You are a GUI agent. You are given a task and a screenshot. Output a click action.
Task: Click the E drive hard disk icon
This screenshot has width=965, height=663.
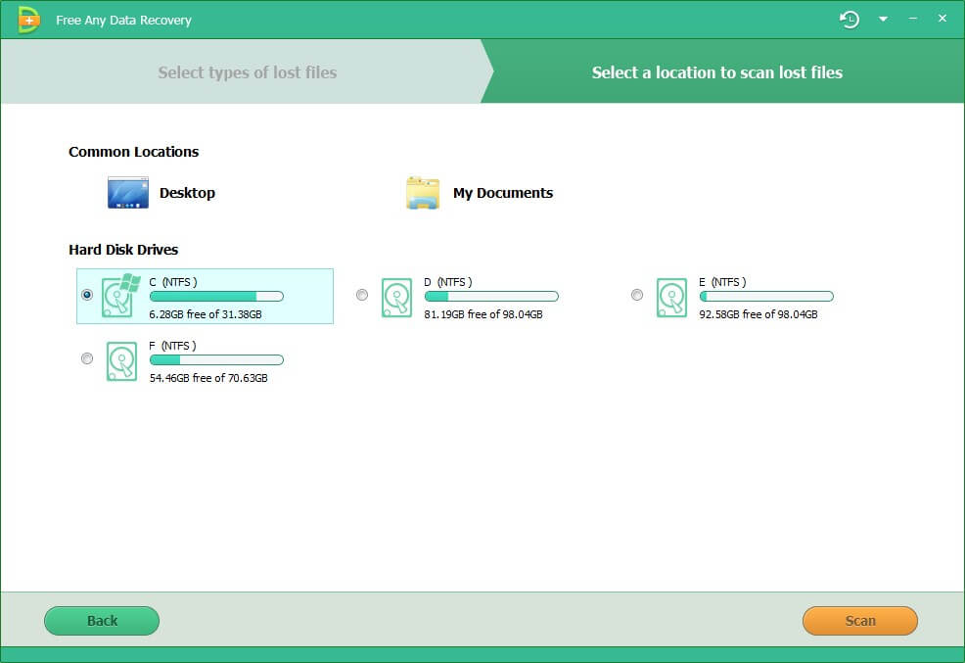click(x=671, y=298)
